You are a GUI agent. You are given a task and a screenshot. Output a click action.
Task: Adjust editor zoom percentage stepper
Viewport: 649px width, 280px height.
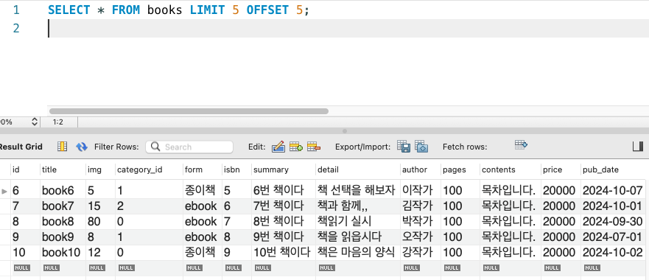pyautogui.click(x=35, y=122)
